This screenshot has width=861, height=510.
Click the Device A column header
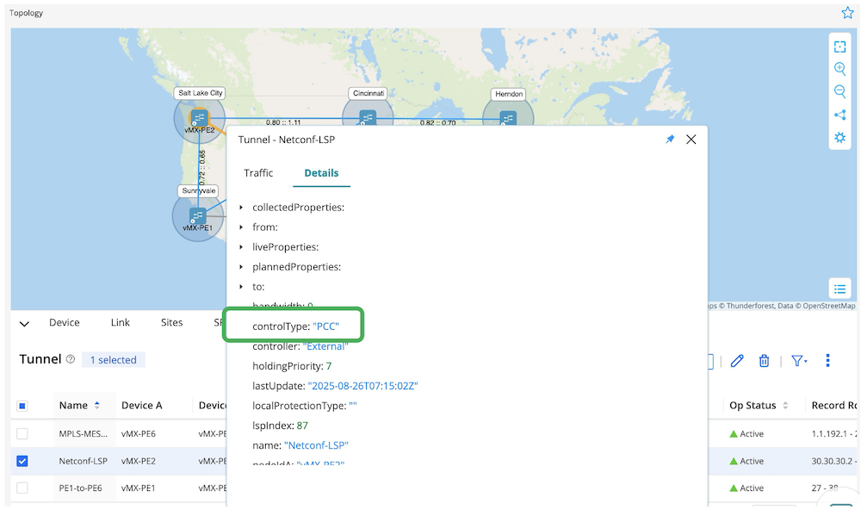coord(142,406)
